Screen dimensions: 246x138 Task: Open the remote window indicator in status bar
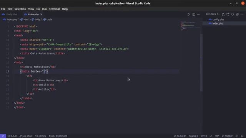click(x=3, y=136)
